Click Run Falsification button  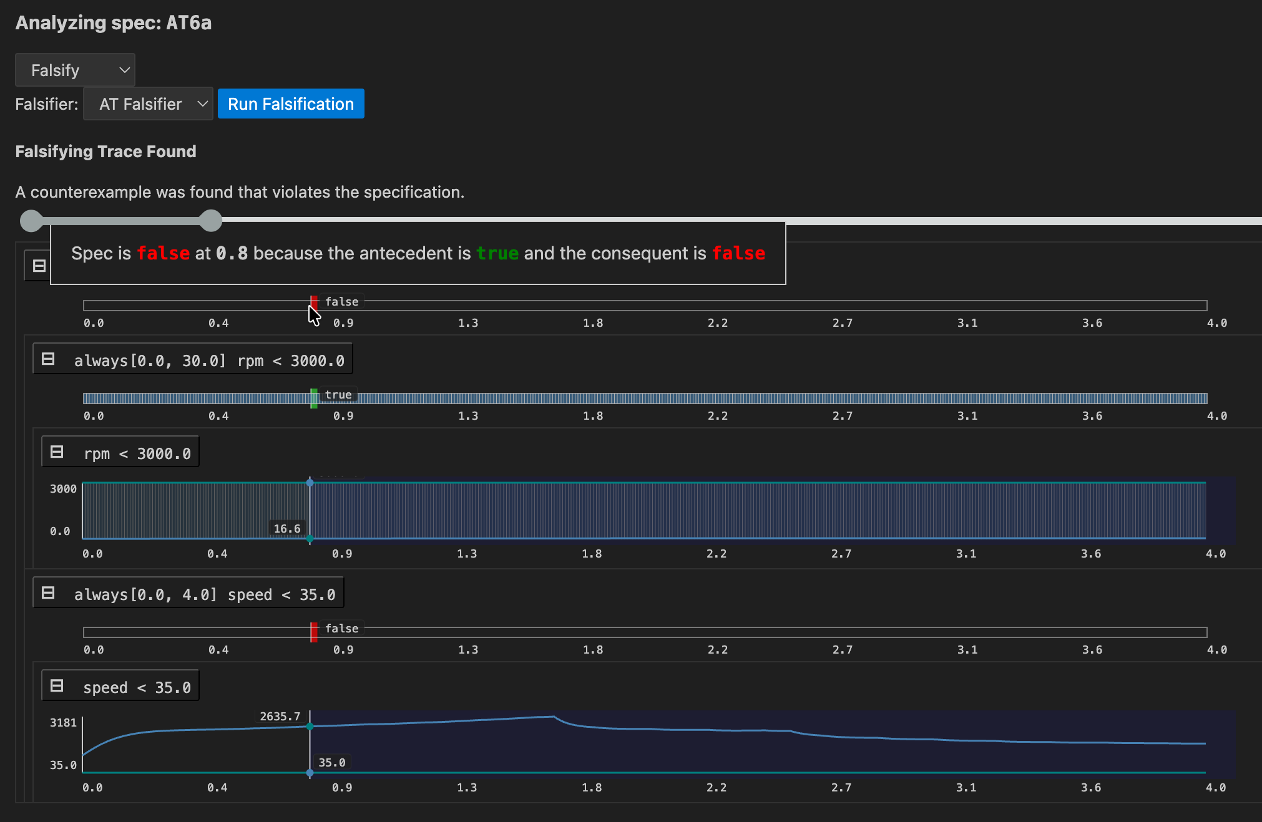click(x=291, y=104)
